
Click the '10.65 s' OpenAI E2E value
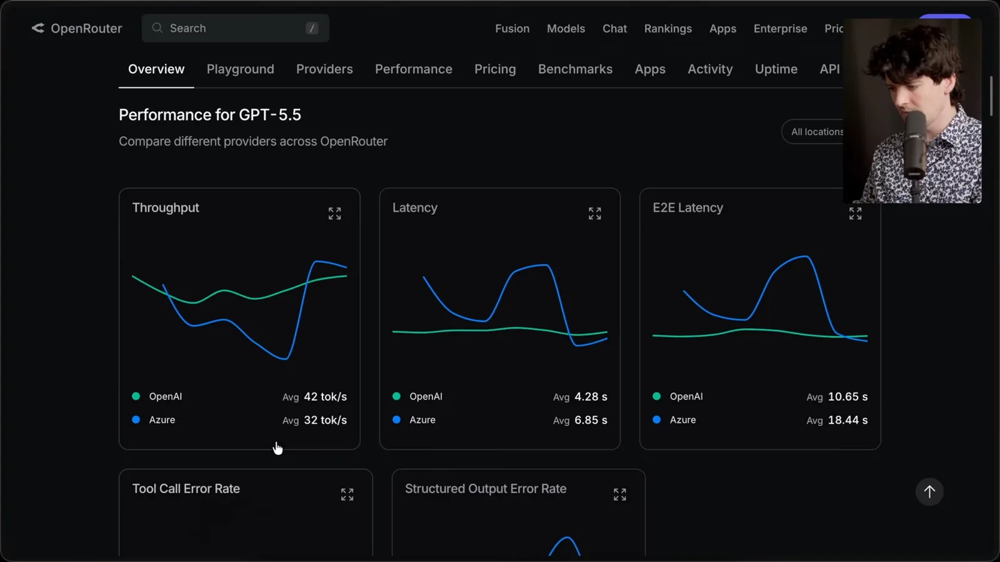pyautogui.click(x=848, y=397)
